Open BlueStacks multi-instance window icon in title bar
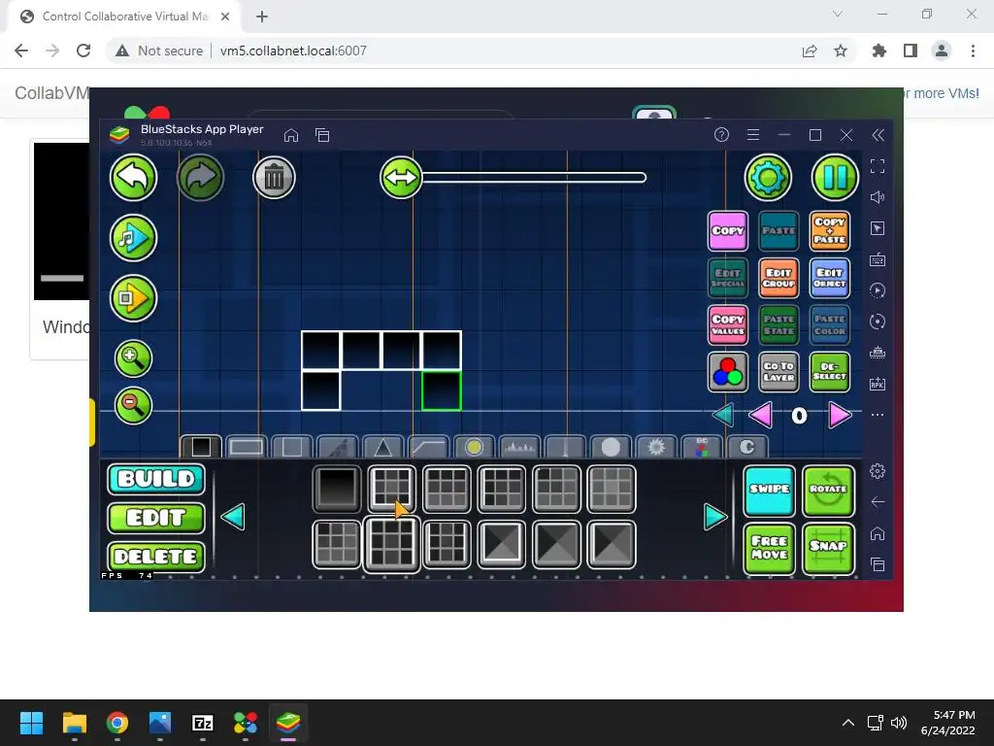Viewport: 994px width, 746px height. [322, 135]
